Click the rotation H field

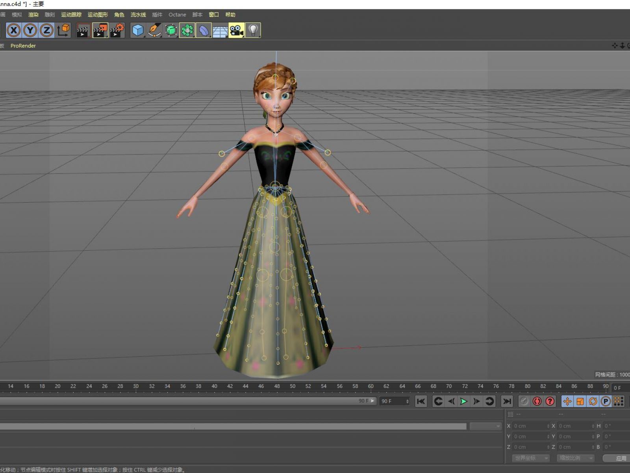pos(616,426)
